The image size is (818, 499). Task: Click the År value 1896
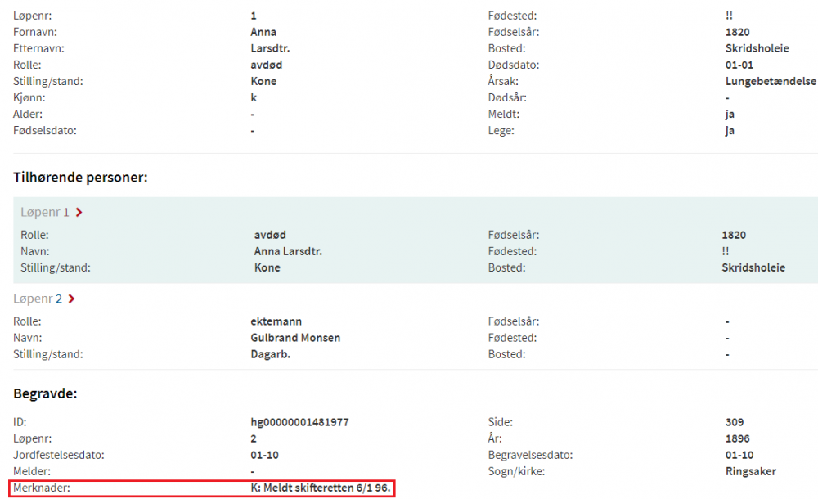pos(738,438)
